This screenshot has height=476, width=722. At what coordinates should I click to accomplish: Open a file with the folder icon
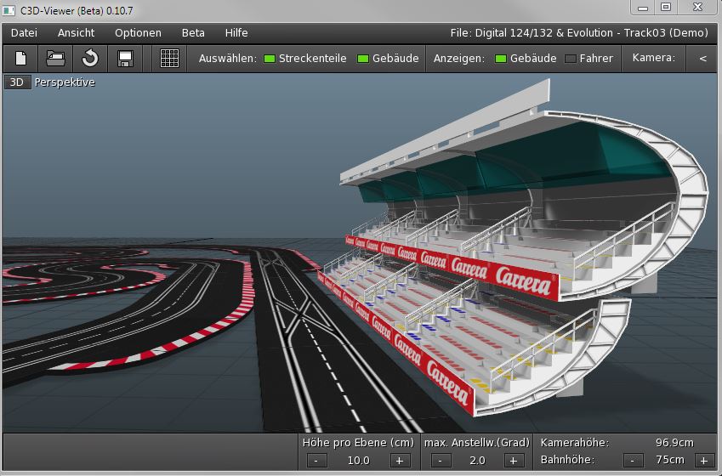point(55,59)
